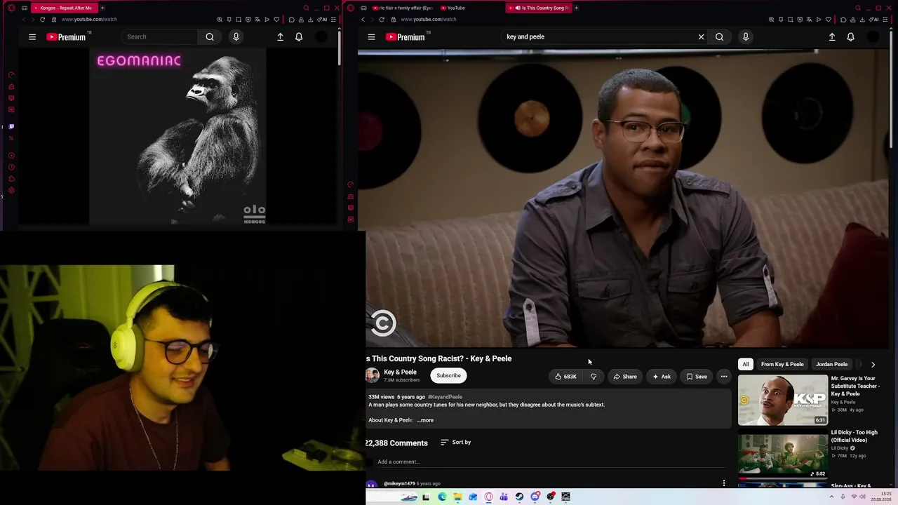Switch to the 'ric flair x family affair' tab
Screen dimensions: 898x505
(402, 8)
